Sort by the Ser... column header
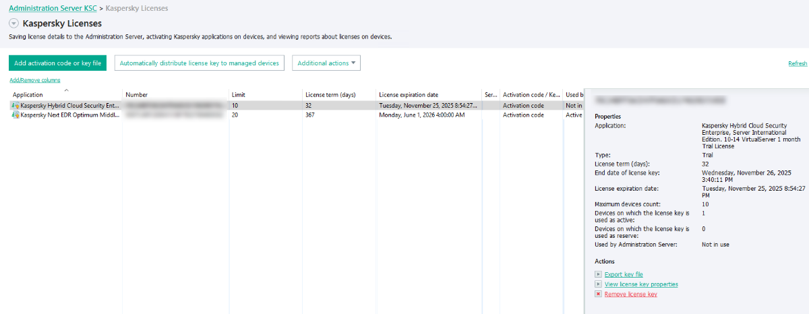The width and height of the screenshot is (809, 314). click(490, 95)
